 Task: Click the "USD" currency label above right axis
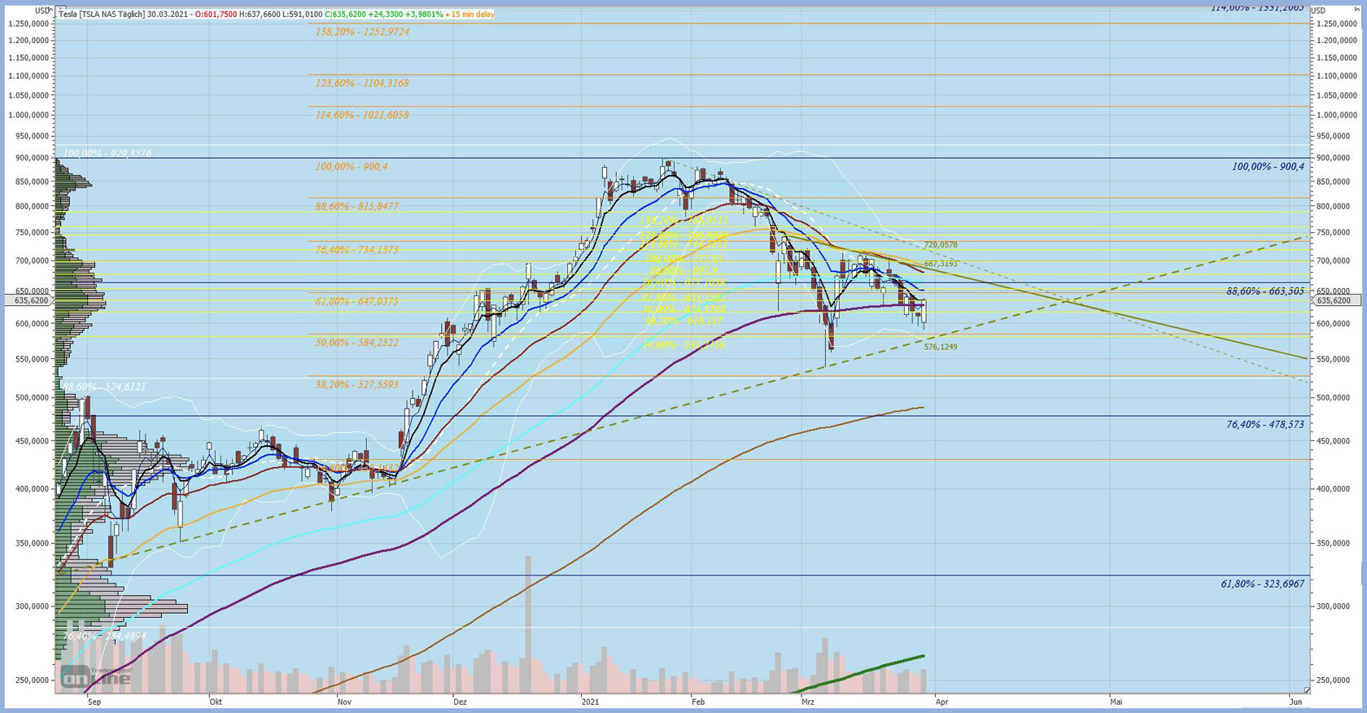tap(1318, 11)
